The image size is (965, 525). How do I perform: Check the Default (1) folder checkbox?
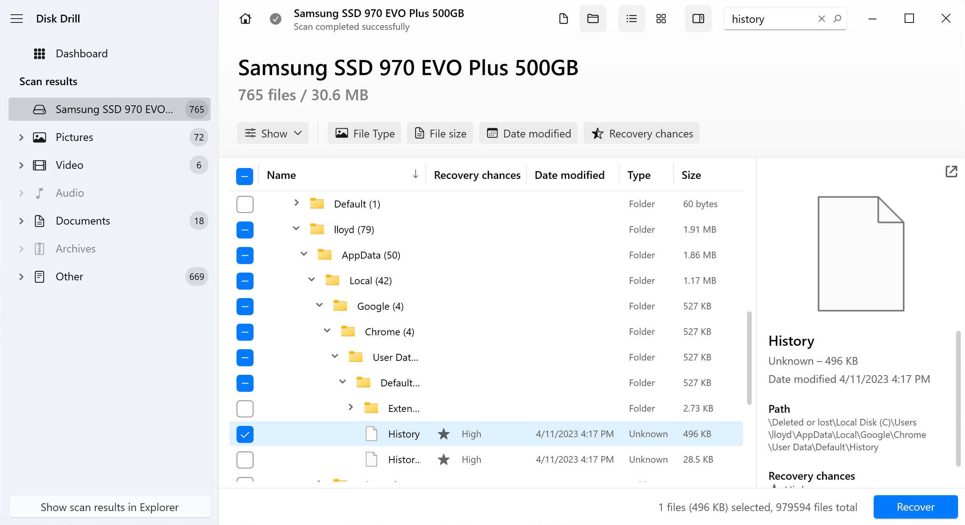coord(245,204)
